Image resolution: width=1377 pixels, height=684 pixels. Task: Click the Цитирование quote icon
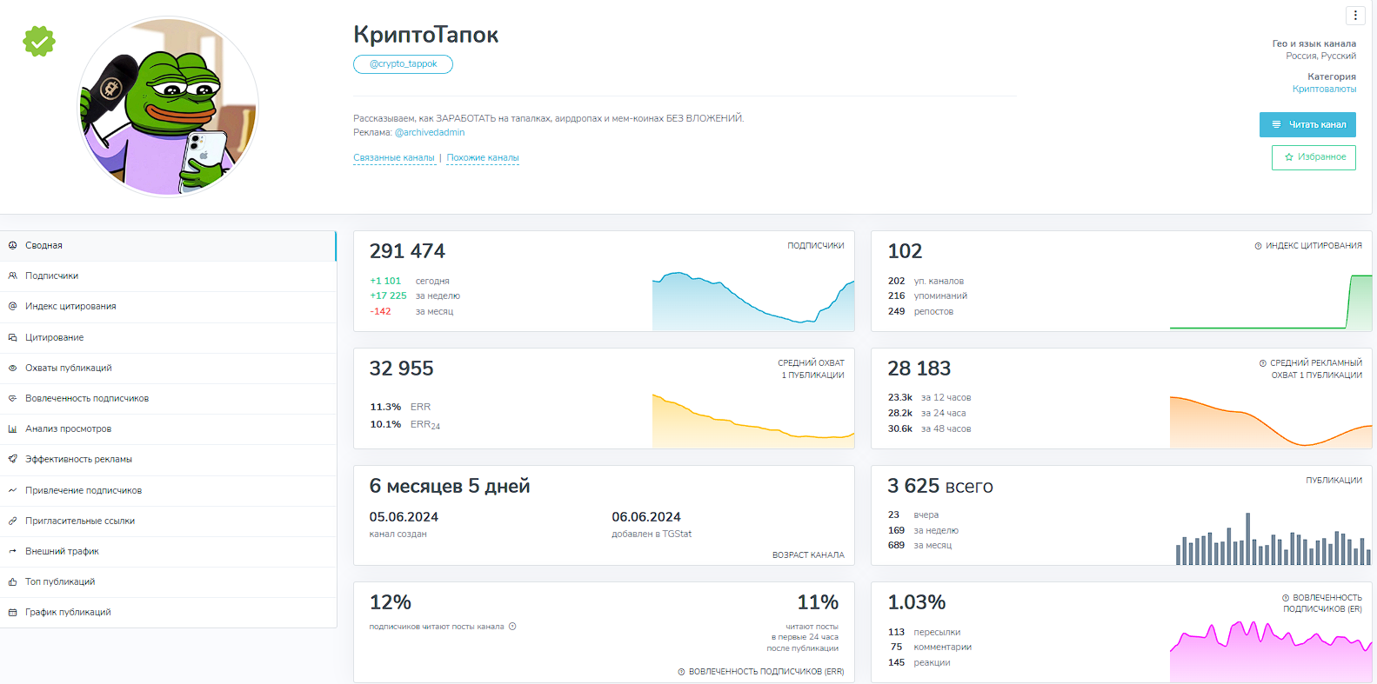click(12, 337)
